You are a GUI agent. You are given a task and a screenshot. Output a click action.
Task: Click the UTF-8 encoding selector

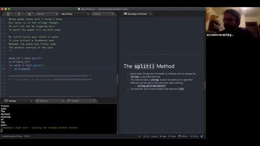click(x=146, y=136)
